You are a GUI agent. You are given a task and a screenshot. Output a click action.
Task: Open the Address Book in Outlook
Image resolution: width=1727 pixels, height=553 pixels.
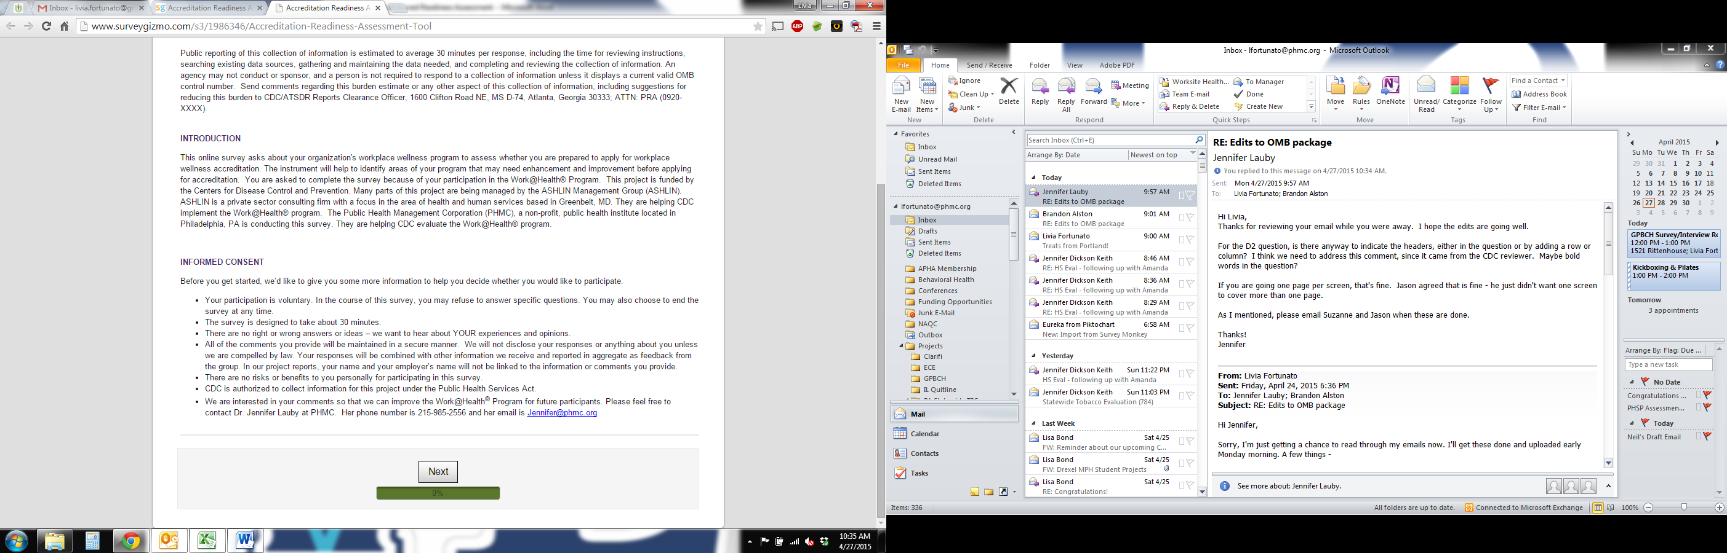point(1539,94)
